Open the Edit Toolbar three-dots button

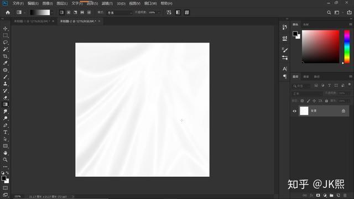click(x=5, y=166)
